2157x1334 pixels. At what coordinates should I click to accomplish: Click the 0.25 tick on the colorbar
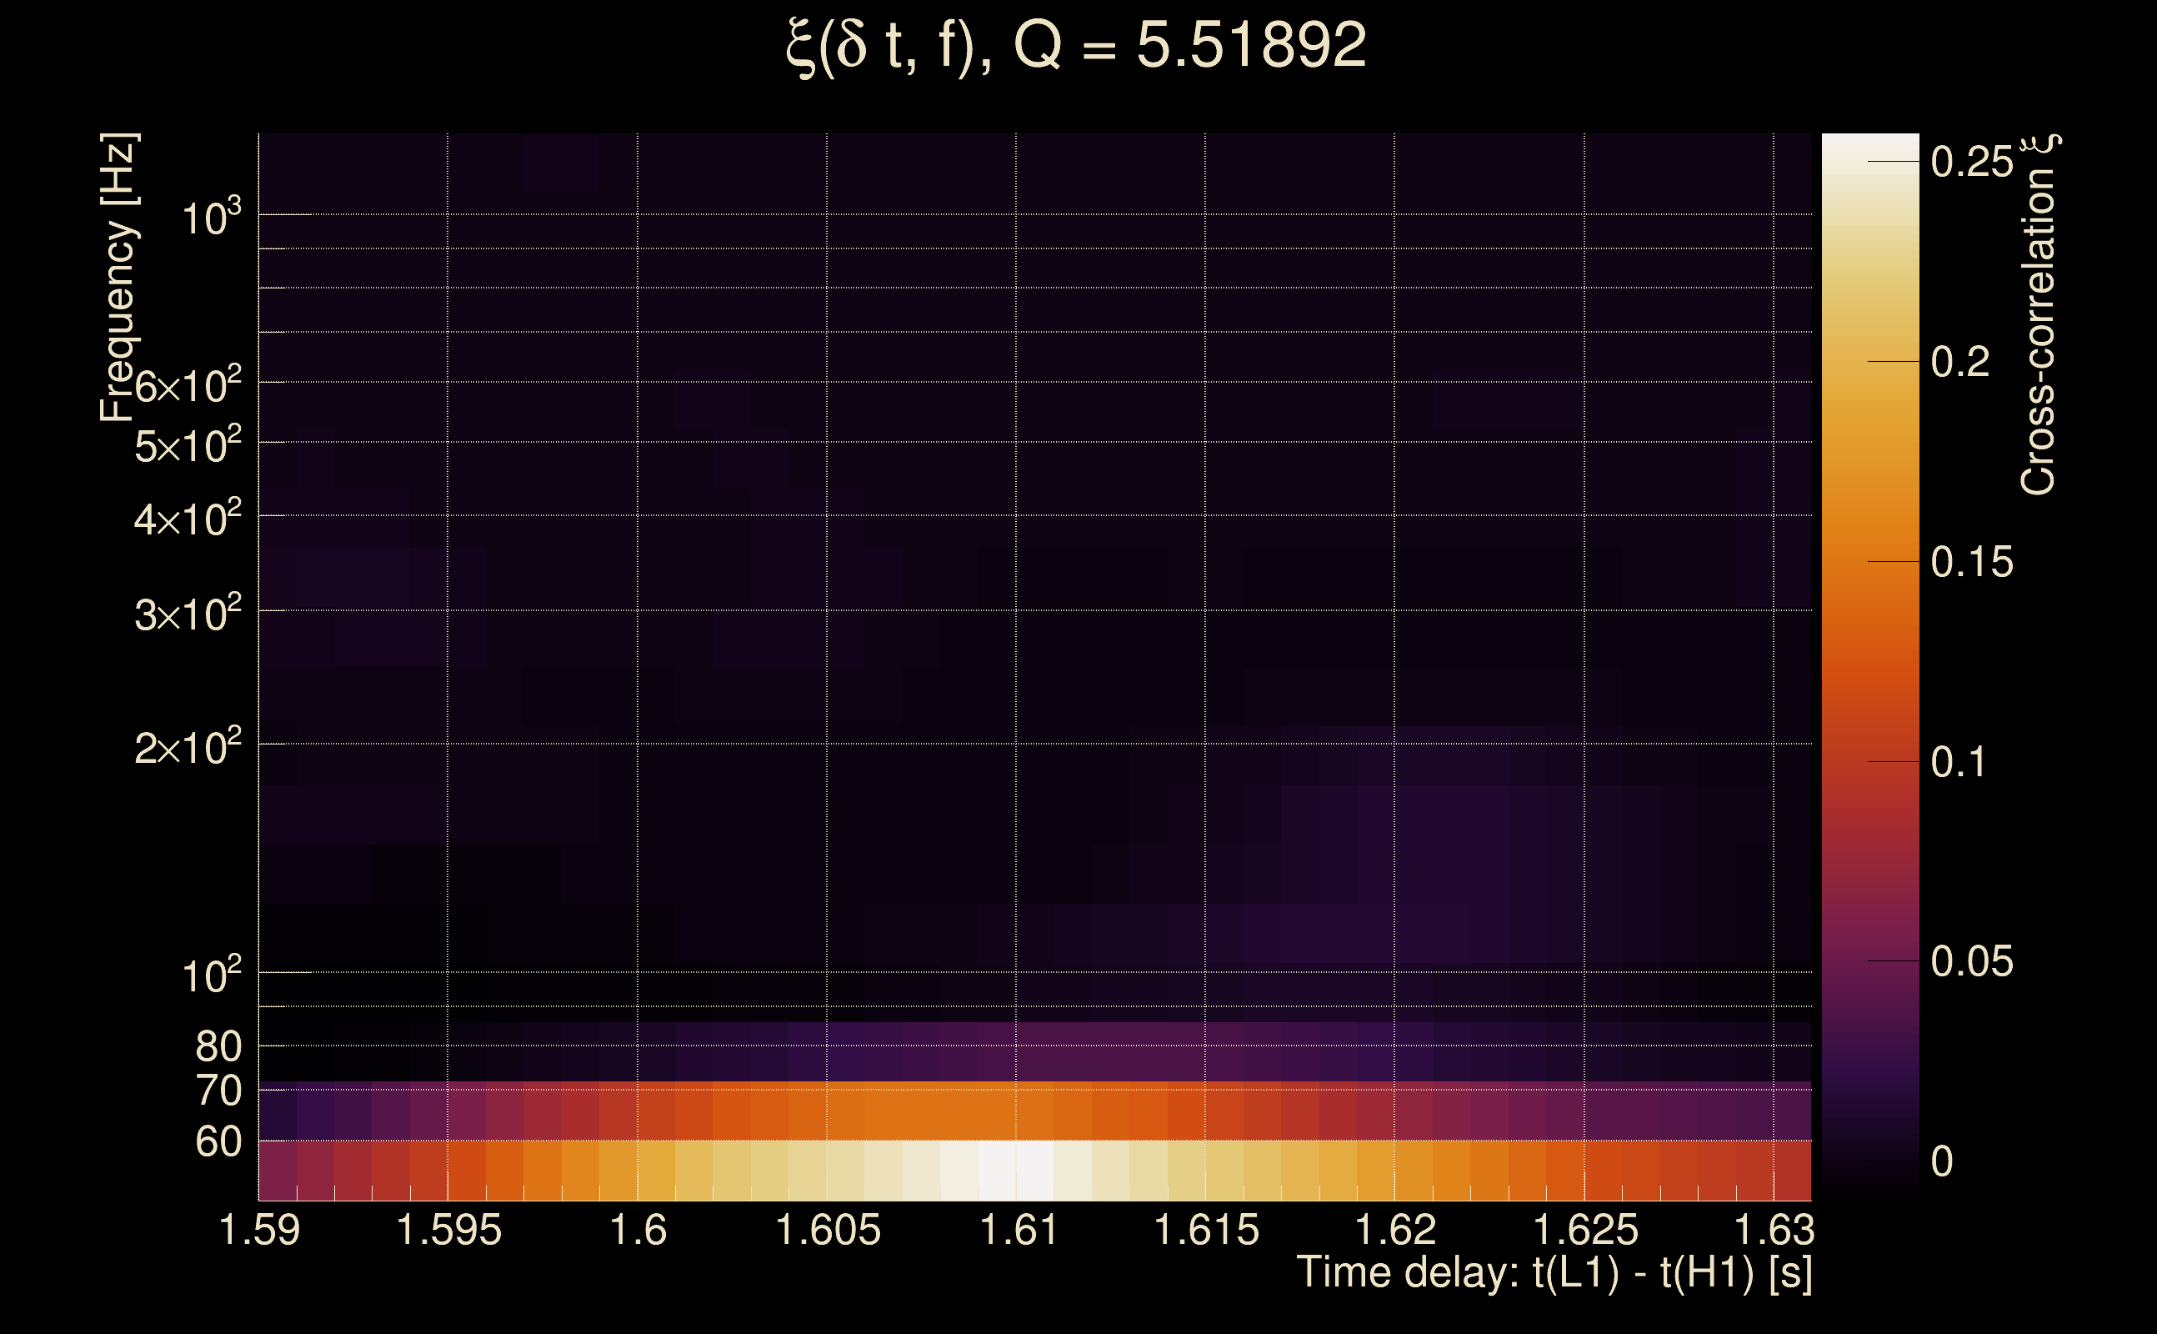click(1972, 163)
